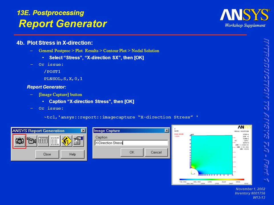The height and width of the screenshot is (205, 274).
Task: Click the Listing Capture columns icon
Action: (x=55, y=141)
